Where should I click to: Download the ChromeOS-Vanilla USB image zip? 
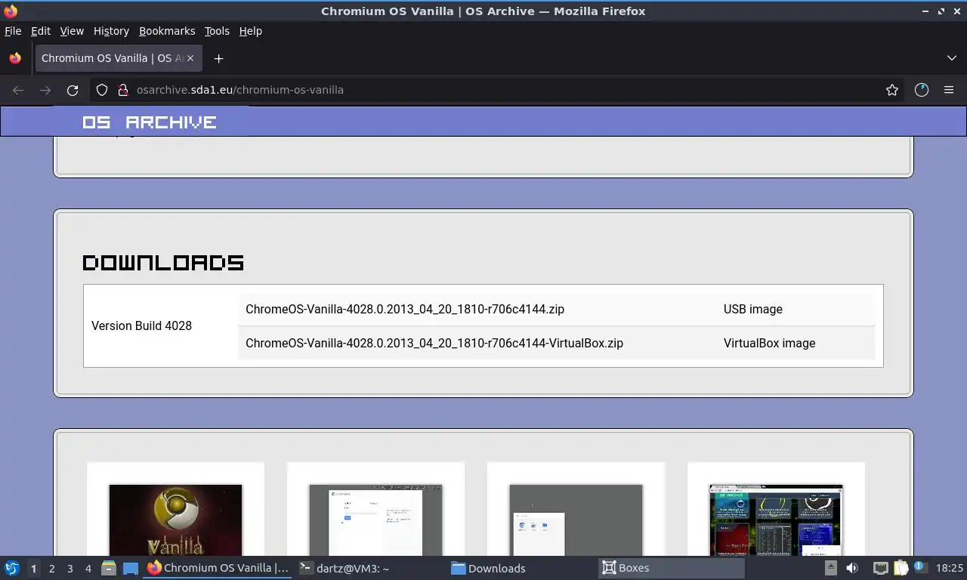pyautogui.click(x=405, y=309)
